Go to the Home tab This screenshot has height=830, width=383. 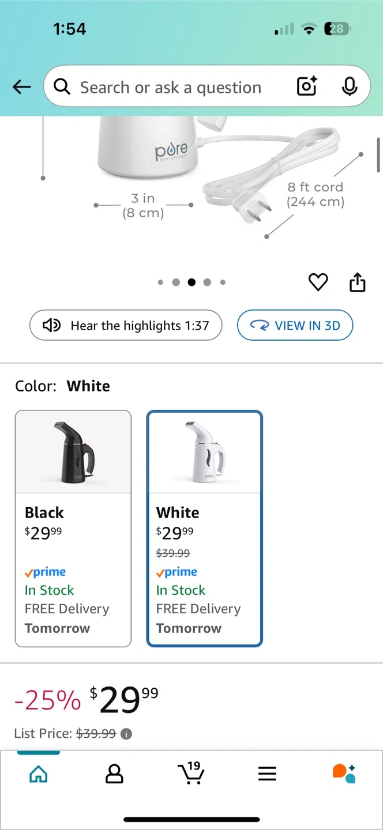pos(39,774)
